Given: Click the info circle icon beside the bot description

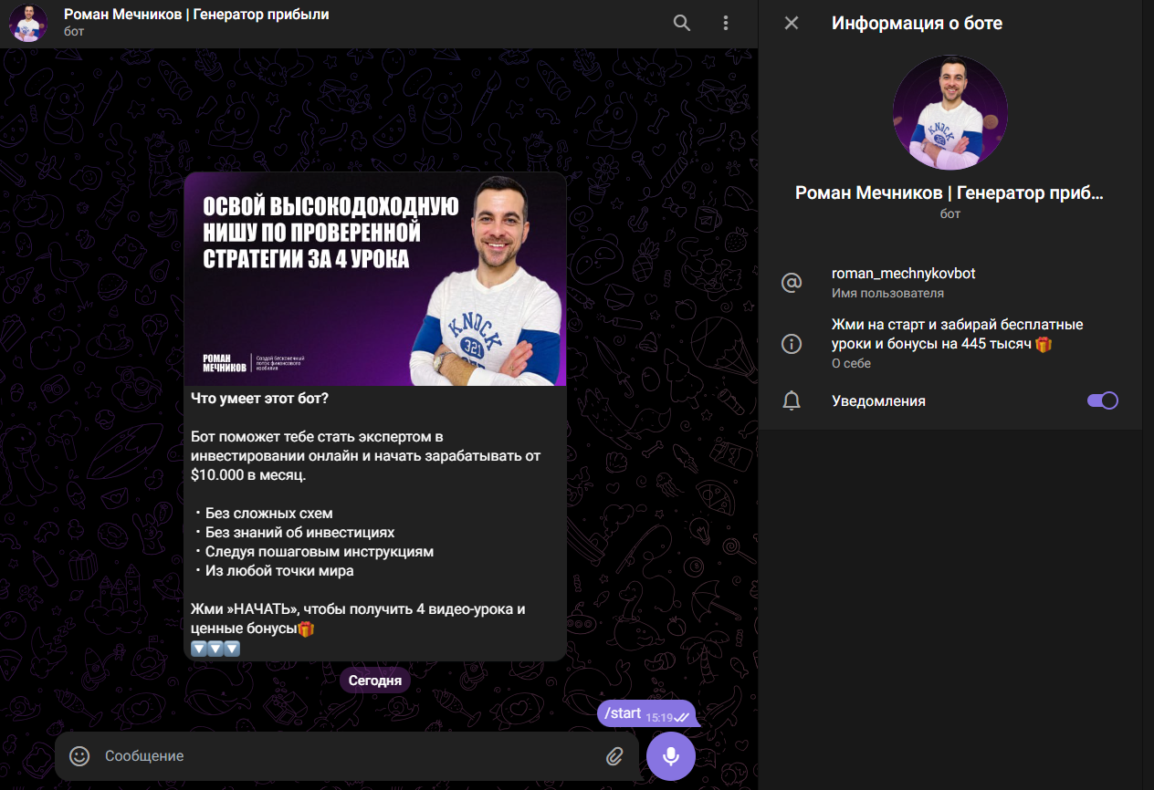Looking at the screenshot, I should click(792, 344).
